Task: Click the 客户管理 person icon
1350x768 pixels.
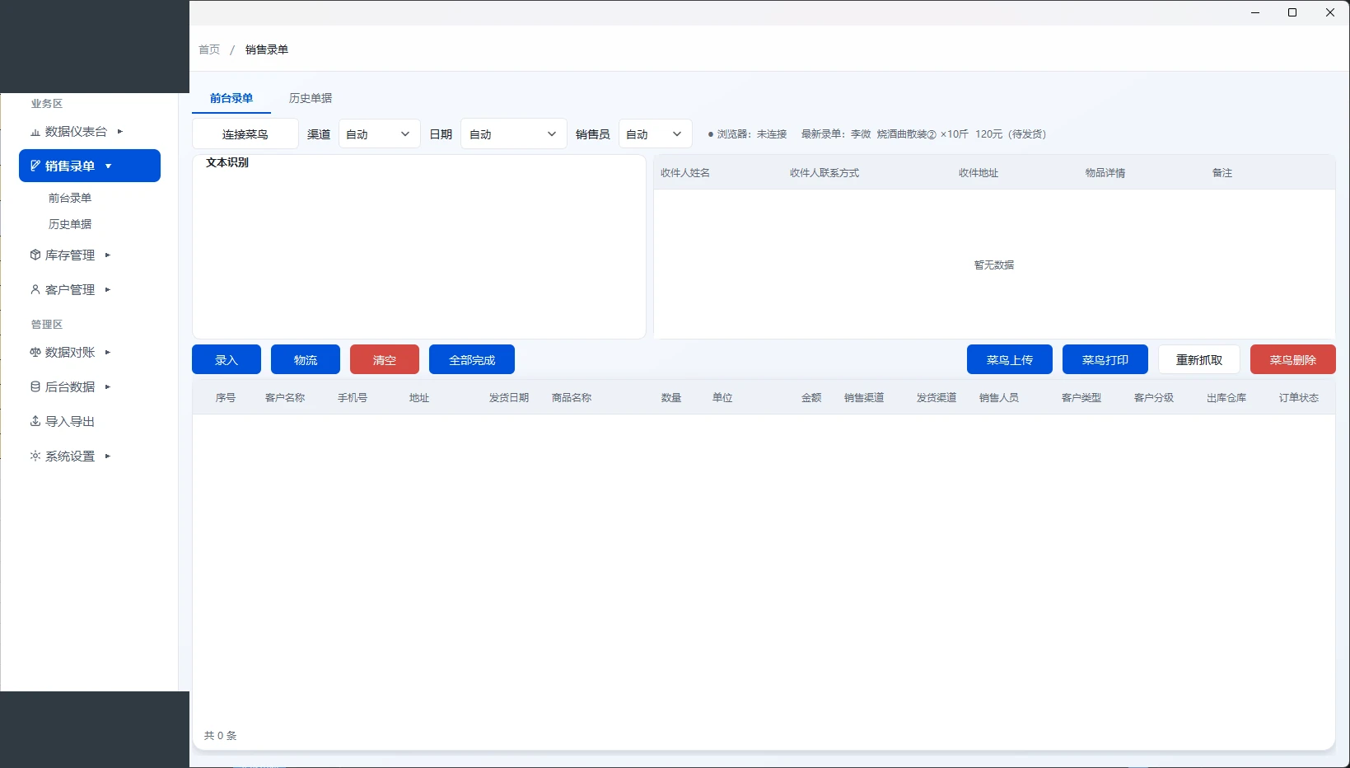Action: 35,290
